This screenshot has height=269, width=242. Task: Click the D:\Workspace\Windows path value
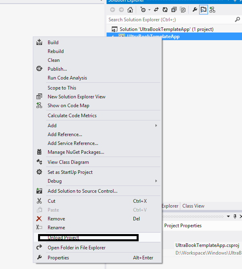coord(208,253)
